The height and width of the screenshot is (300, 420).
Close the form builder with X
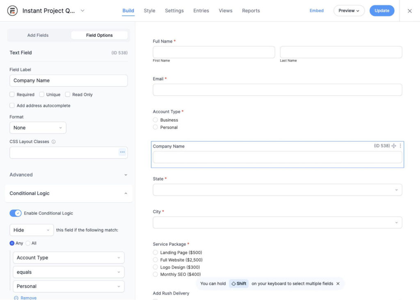pyautogui.click(x=410, y=11)
